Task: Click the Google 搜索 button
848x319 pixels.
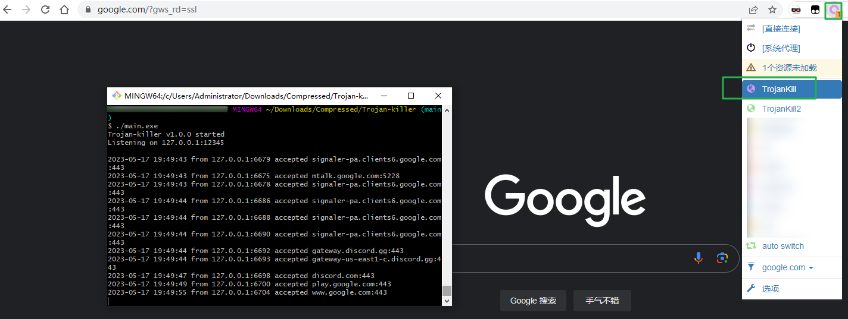Action: click(533, 301)
